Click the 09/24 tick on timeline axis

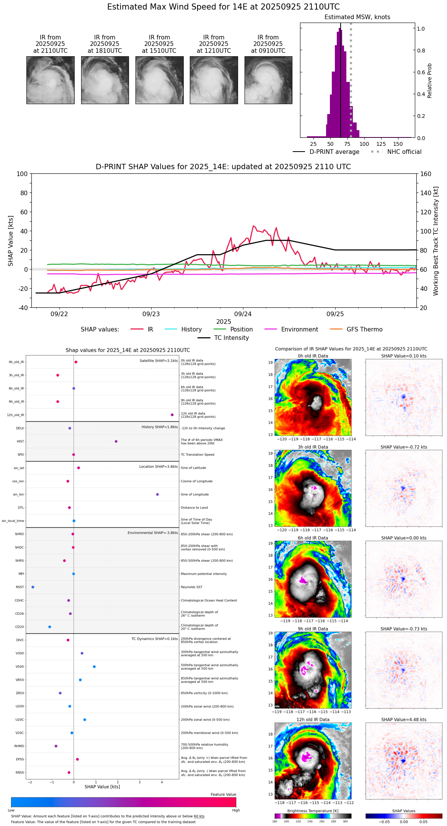243,314
